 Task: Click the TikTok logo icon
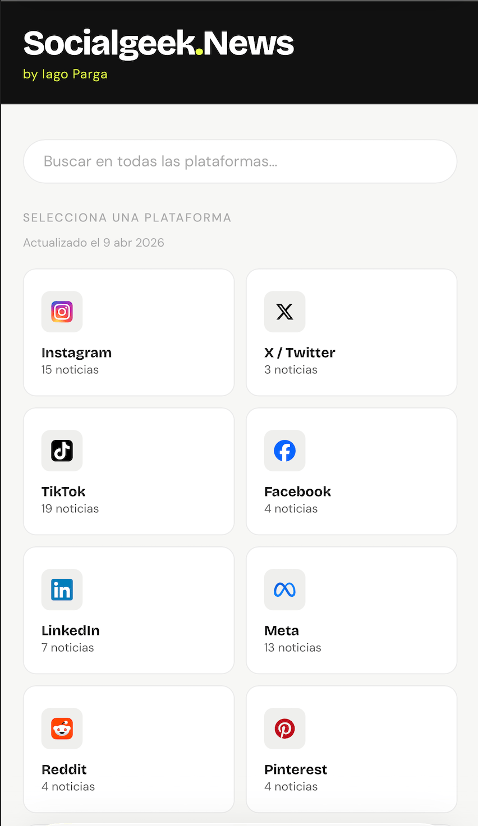click(x=62, y=451)
